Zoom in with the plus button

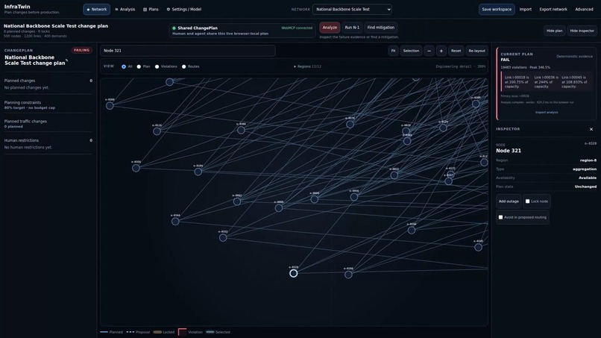coord(441,51)
